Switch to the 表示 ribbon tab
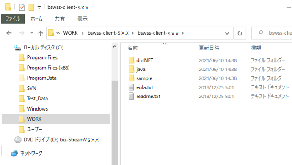Screen dimensions: 292x165 pos(83,19)
